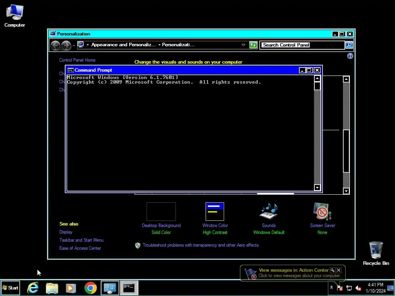This screenshot has height=296, width=395.
Task: Open Troubleshoot problems with transparency link
Action: [x=201, y=245]
